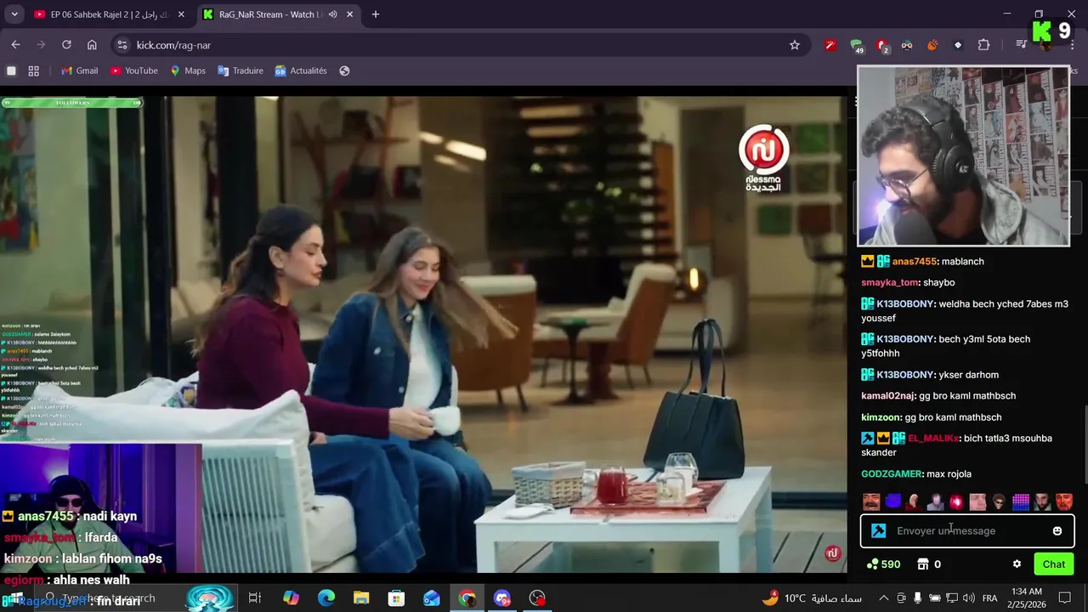Image resolution: width=1088 pixels, height=612 pixels.
Task: Open the Extensions puzzle menu
Action: pos(983,45)
